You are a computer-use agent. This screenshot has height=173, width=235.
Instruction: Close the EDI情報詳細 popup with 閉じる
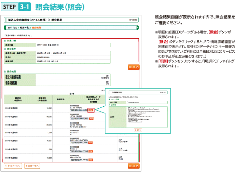click(x=138, y=130)
